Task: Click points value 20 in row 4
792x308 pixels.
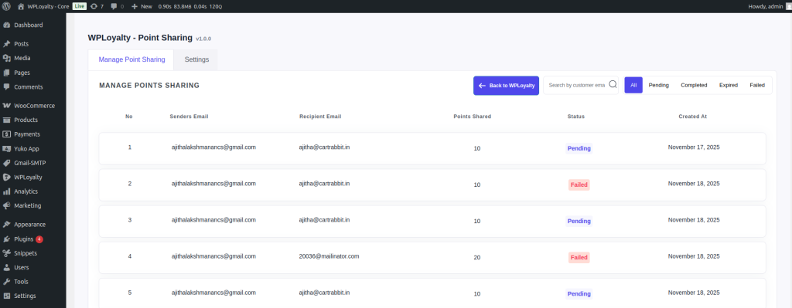Action: (x=477, y=257)
